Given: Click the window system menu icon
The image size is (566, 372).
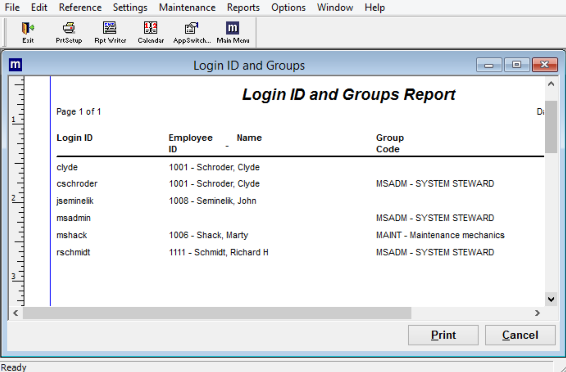Looking at the screenshot, I should click(x=15, y=65).
